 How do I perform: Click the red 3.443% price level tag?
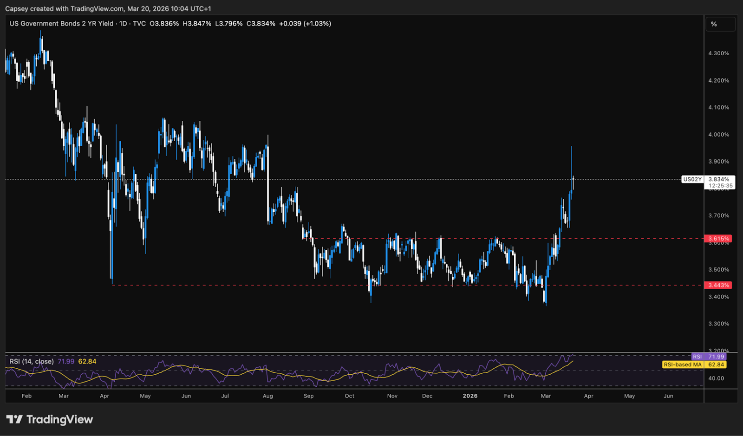719,286
